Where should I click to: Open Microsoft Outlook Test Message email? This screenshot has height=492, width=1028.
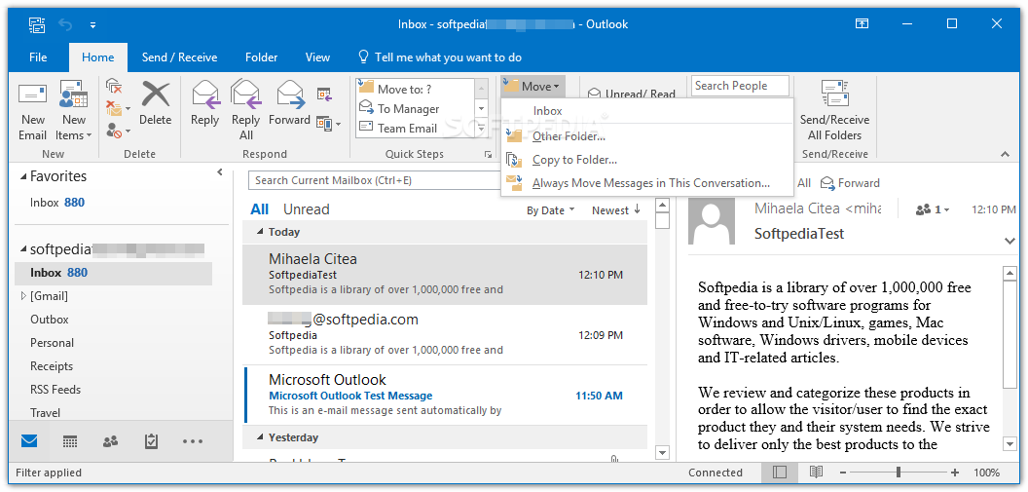pos(445,396)
